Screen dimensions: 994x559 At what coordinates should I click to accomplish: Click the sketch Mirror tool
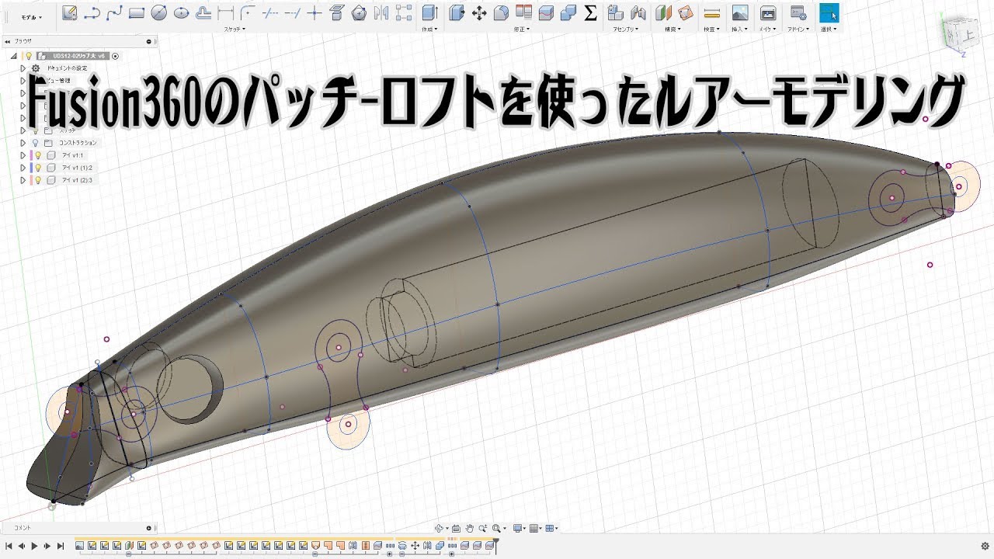pyautogui.click(x=381, y=12)
